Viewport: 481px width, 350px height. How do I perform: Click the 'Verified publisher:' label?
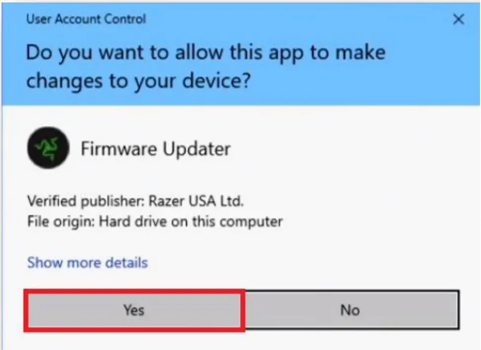pos(85,201)
